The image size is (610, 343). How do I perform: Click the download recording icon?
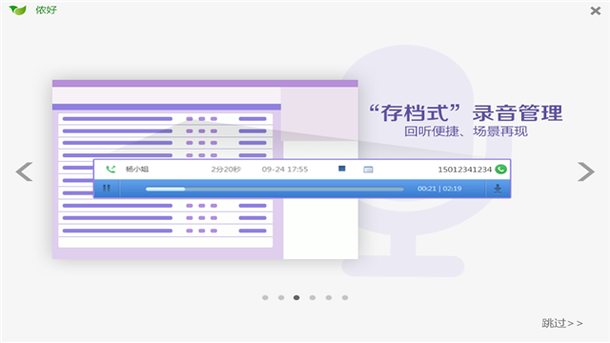tap(498, 189)
